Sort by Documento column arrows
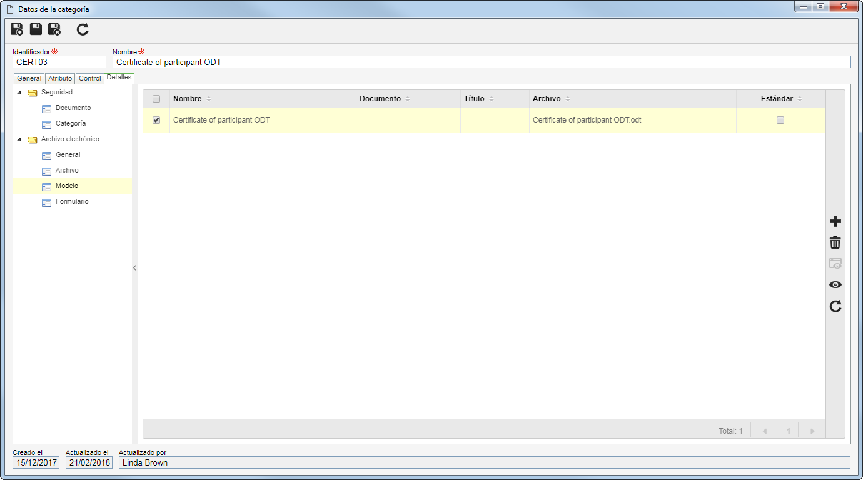Viewport: 863px width, 480px height. pyautogui.click(x=408, y=99)
